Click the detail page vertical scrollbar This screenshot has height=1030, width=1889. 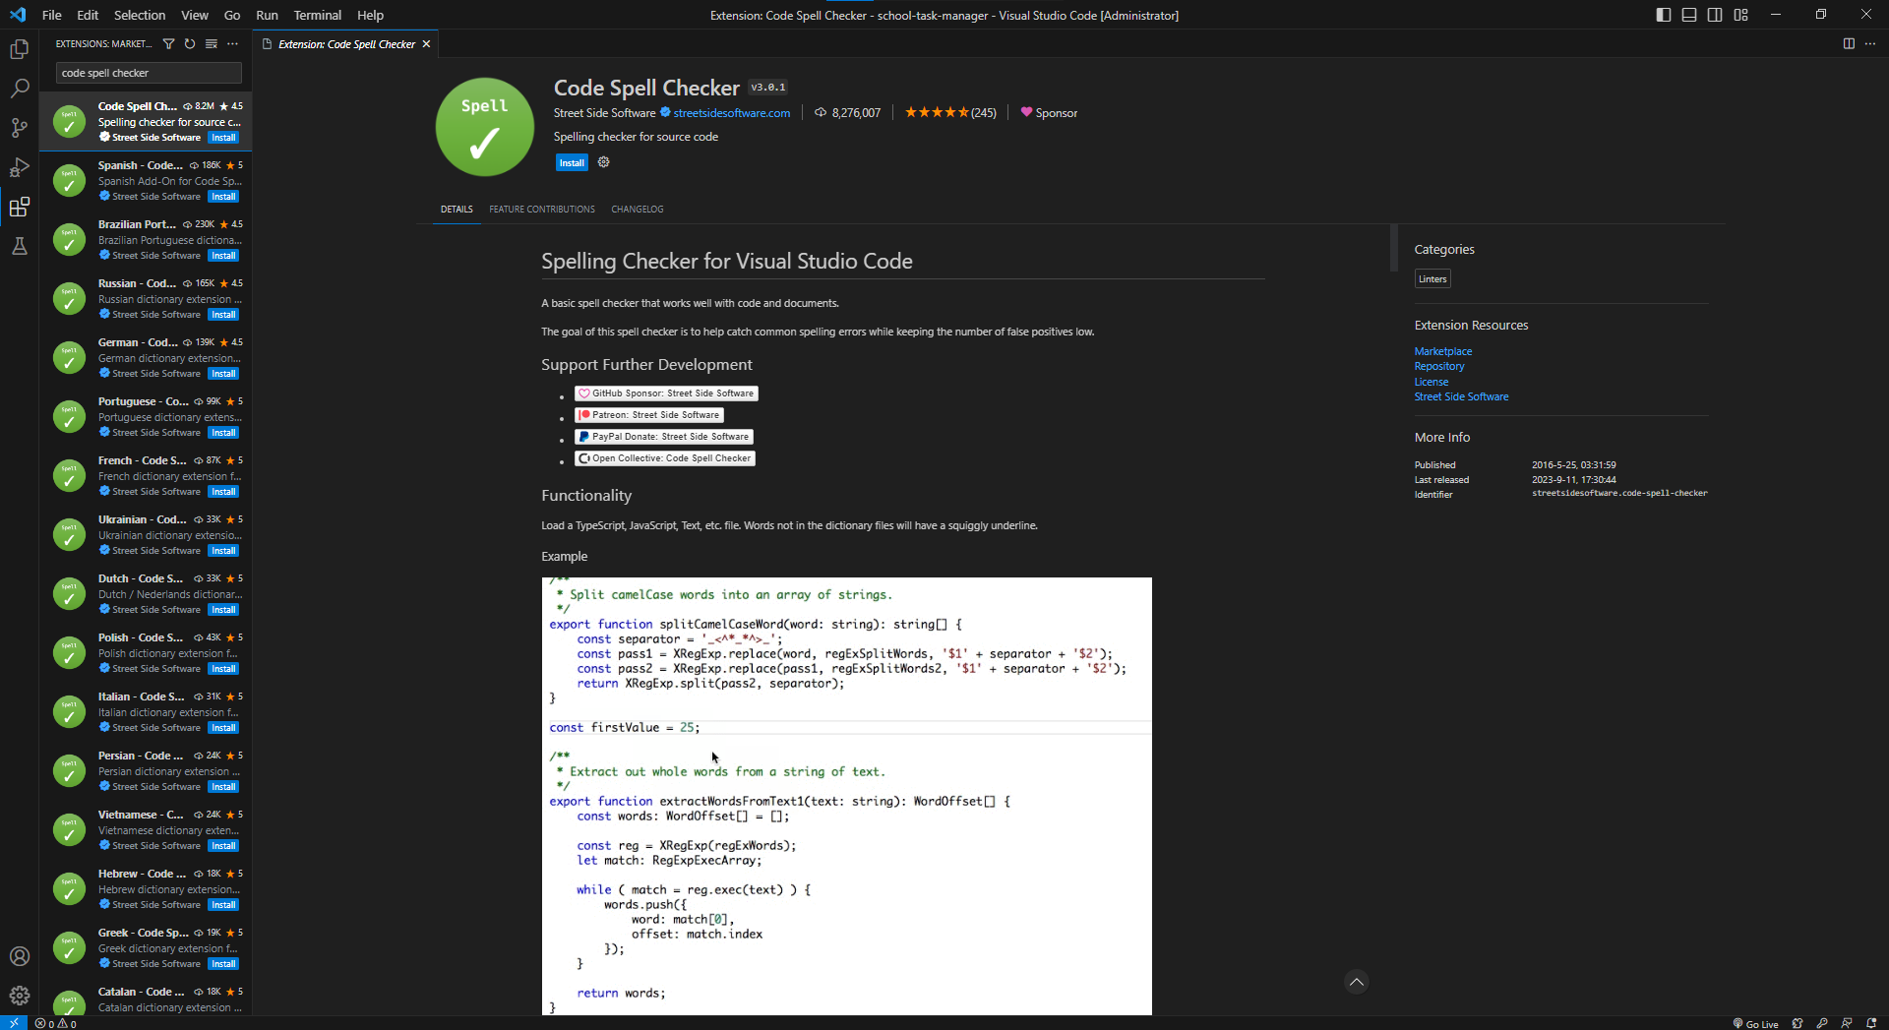[x=1393, y=247]
